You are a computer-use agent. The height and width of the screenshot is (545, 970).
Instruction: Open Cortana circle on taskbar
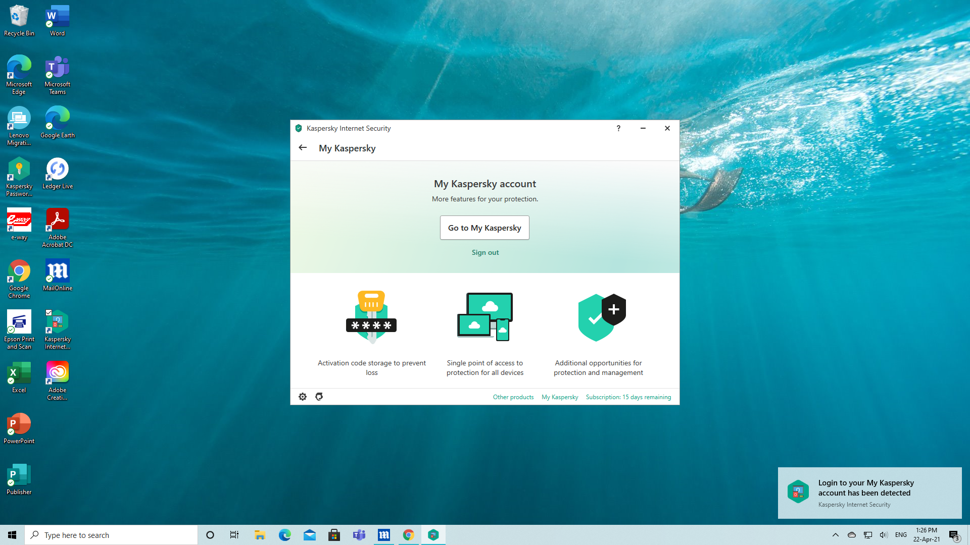(x=210, y=535)
